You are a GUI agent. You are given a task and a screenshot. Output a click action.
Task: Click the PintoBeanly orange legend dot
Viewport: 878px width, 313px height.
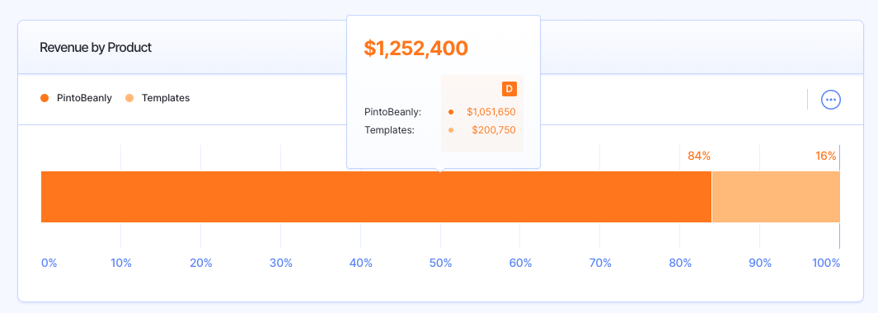(x=45, y=98)
